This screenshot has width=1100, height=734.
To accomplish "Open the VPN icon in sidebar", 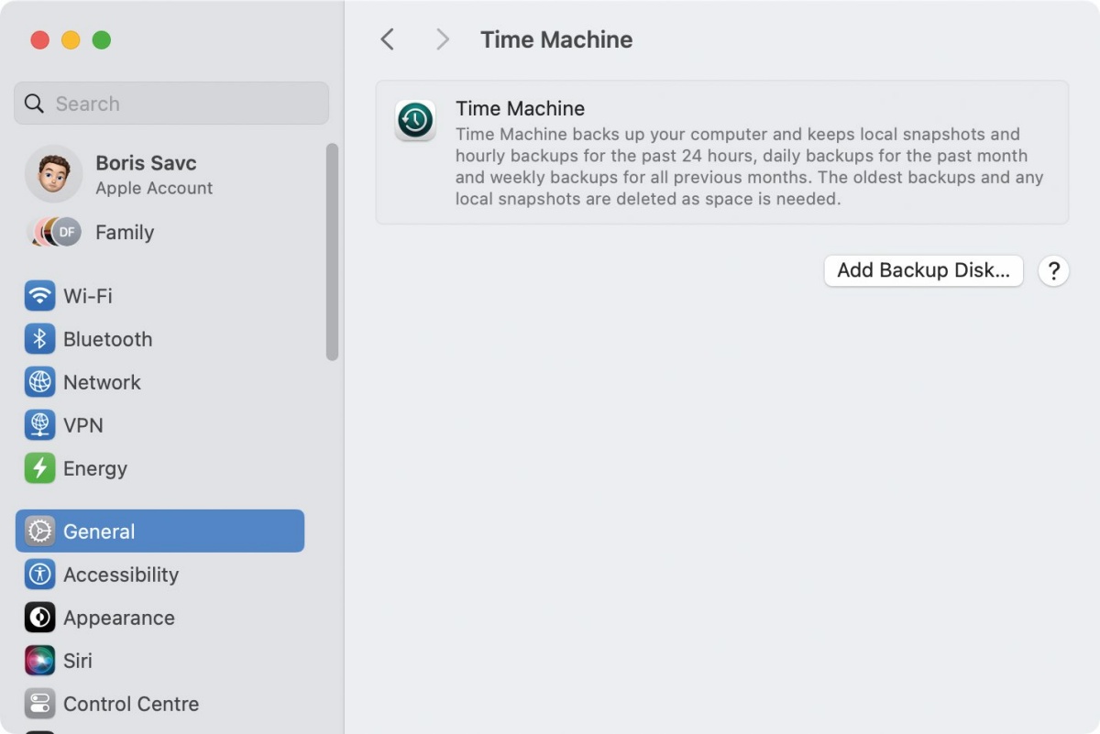I will point(39,425).
